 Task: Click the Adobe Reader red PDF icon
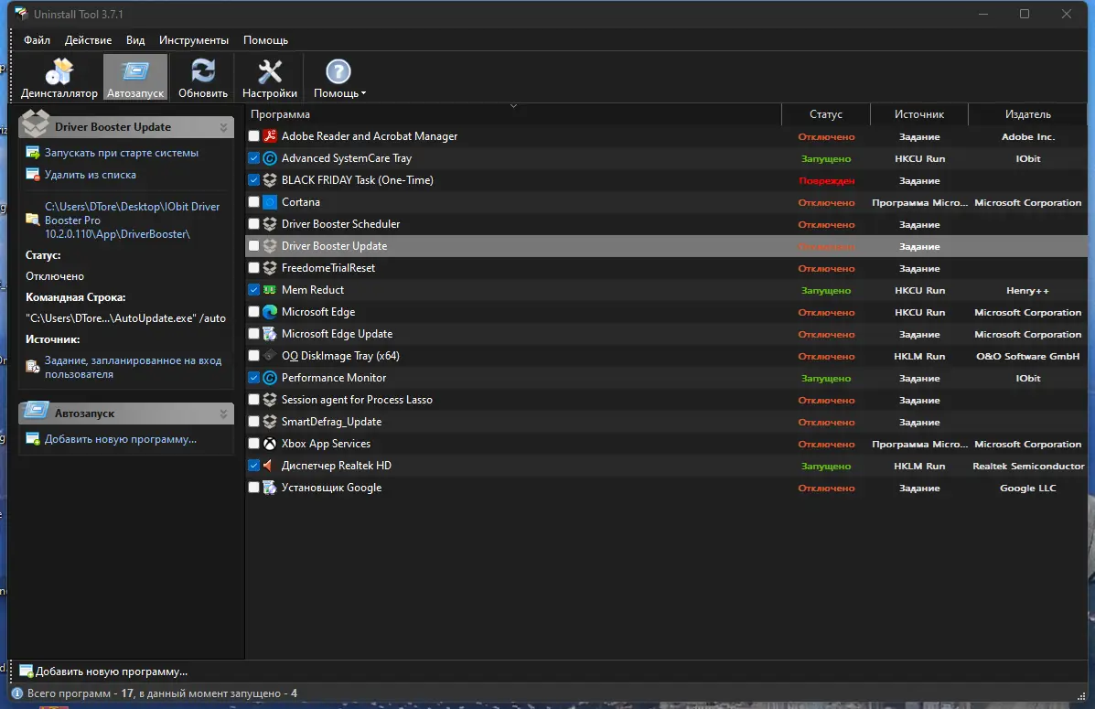pyautogui.click(x=270, y=136)
